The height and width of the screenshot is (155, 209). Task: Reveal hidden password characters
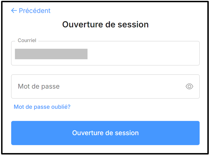pyautogui.click(x=189, y=87)
